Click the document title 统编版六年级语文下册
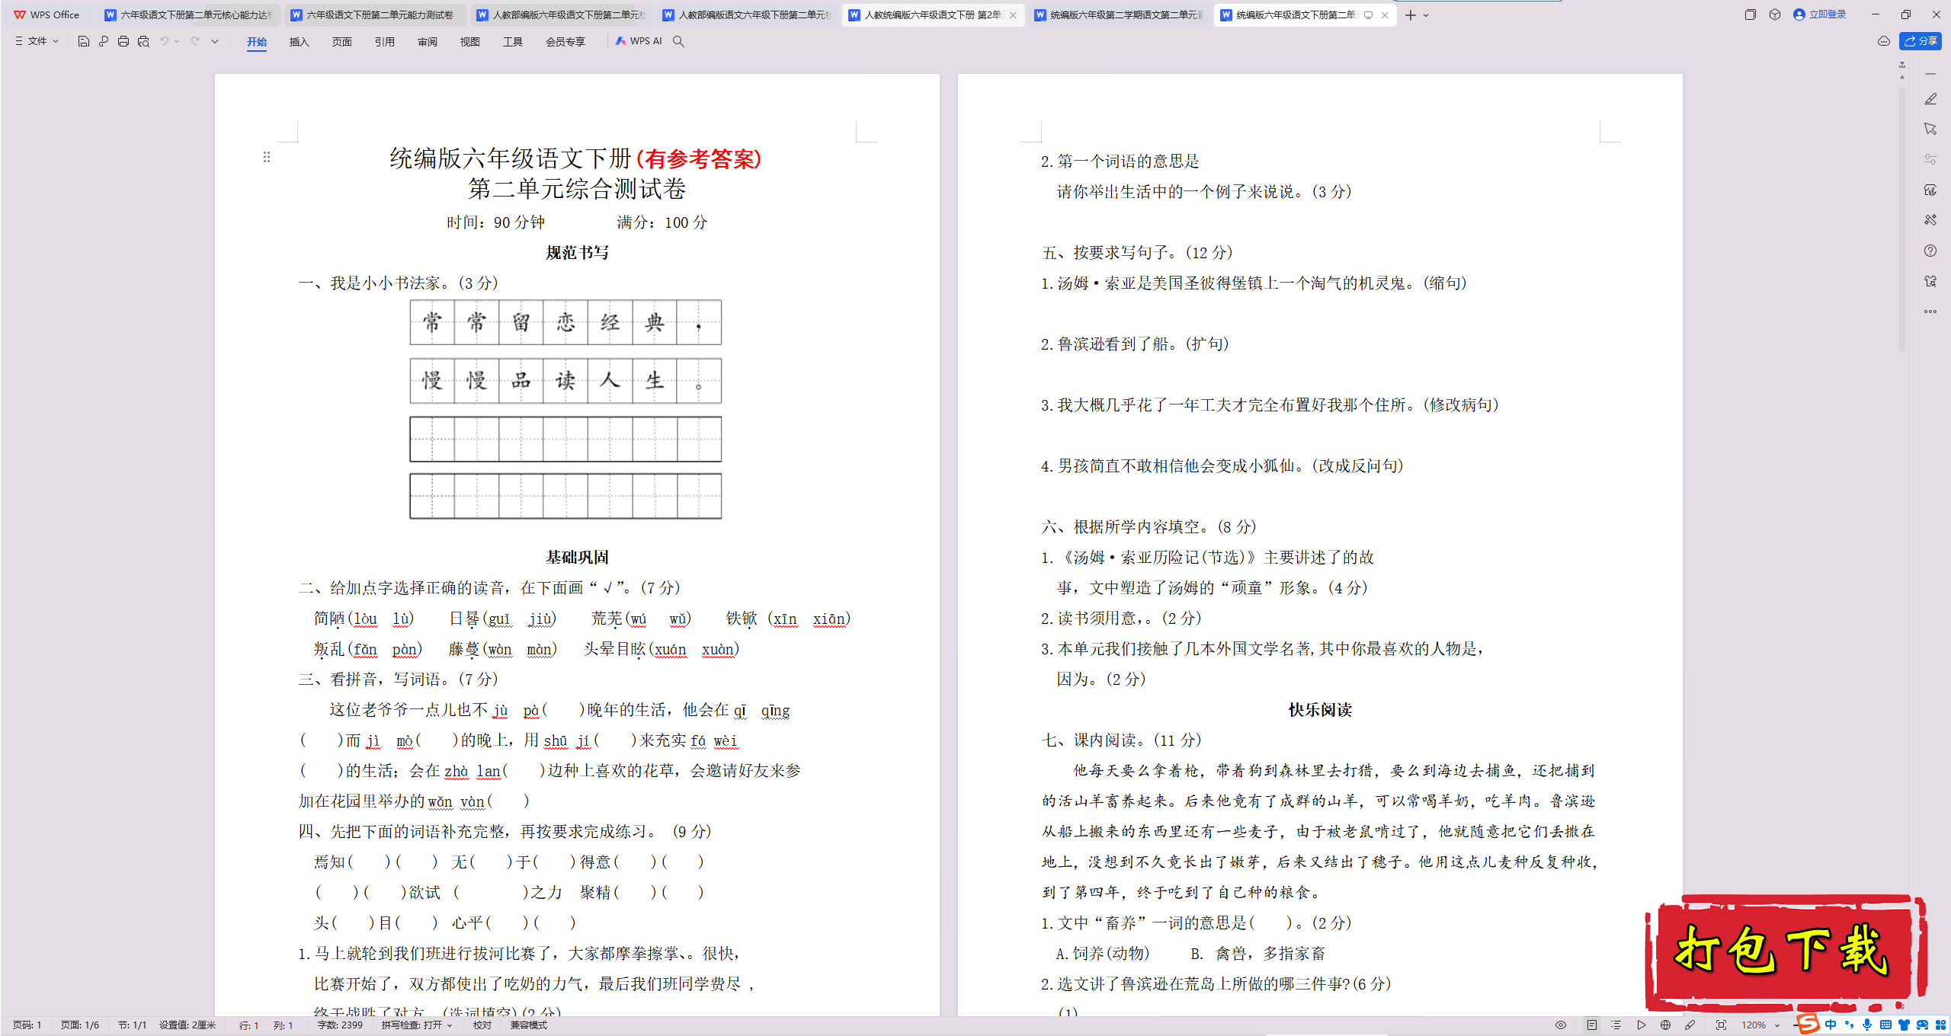Screen dimensions: 1951x1036 (511, 158)
